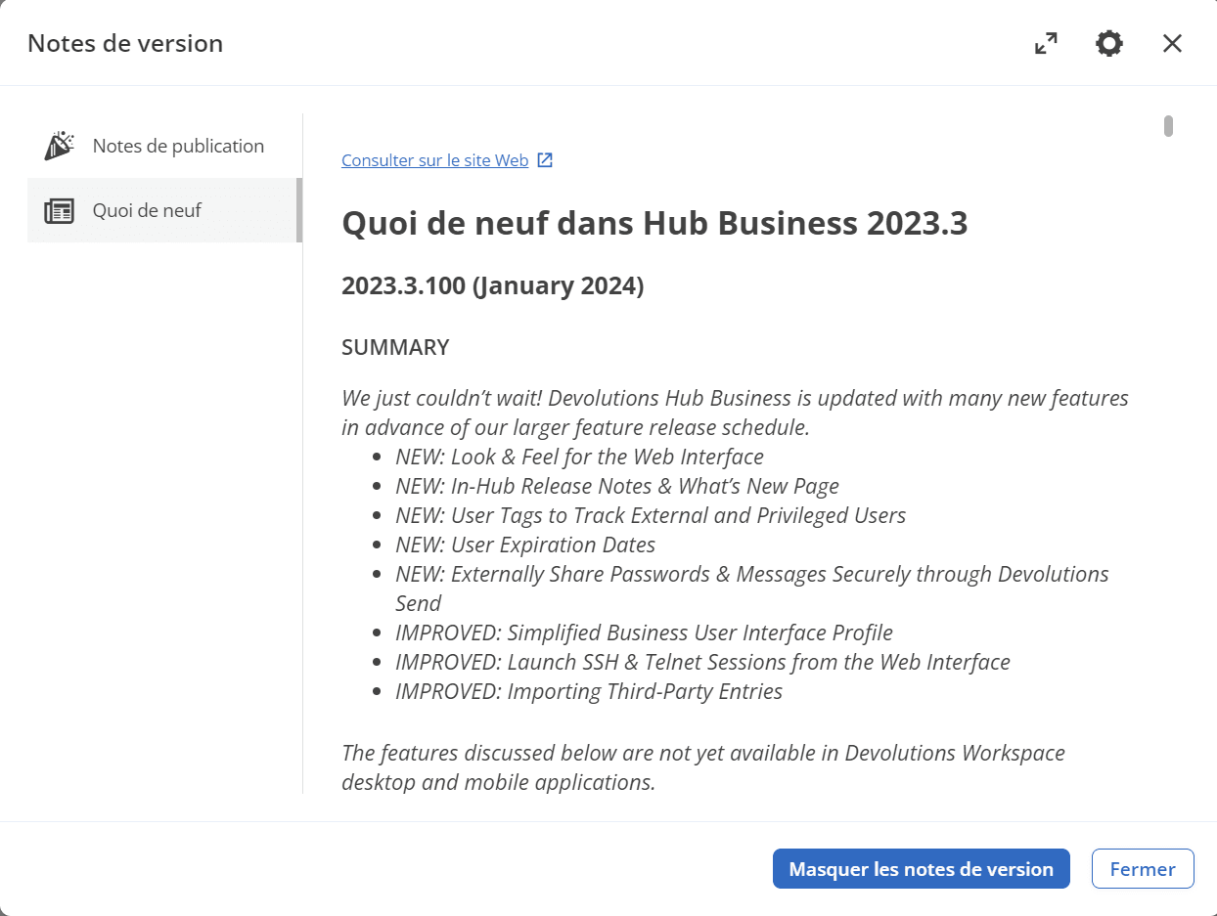Click the Importing Third-Party Entries bullet
Image resolution: width=1217 pixels, height=916 pixels.
[x=589, y=691]
